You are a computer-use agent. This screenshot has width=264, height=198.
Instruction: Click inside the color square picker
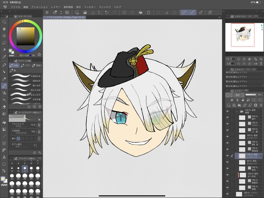click(25, 36)
